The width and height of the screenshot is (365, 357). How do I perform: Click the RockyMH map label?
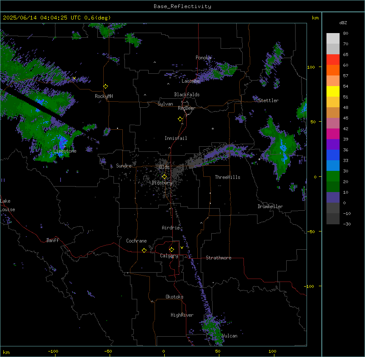(104, 96)
